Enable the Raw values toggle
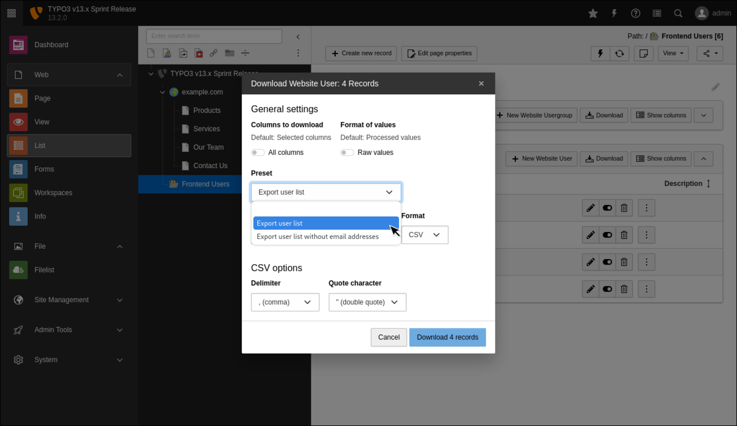737x426 pixels. (347, 152)
